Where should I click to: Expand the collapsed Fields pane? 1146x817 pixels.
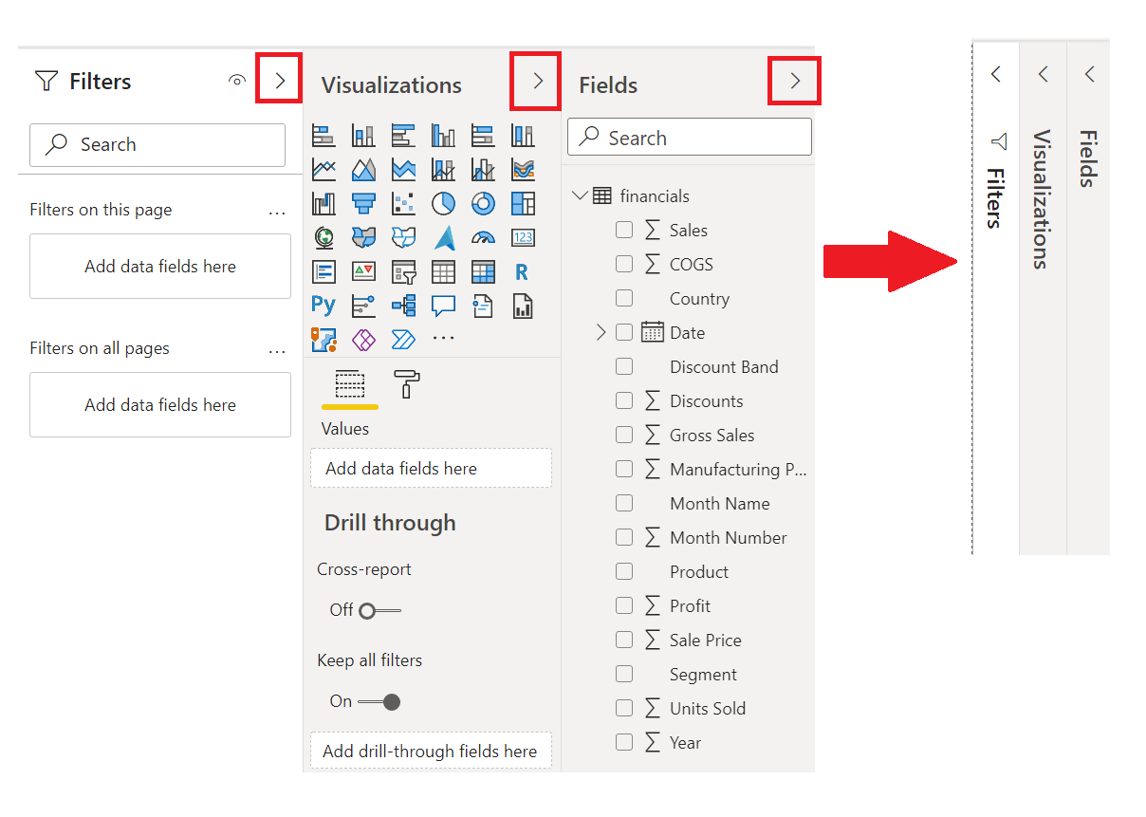[1090, 74]
